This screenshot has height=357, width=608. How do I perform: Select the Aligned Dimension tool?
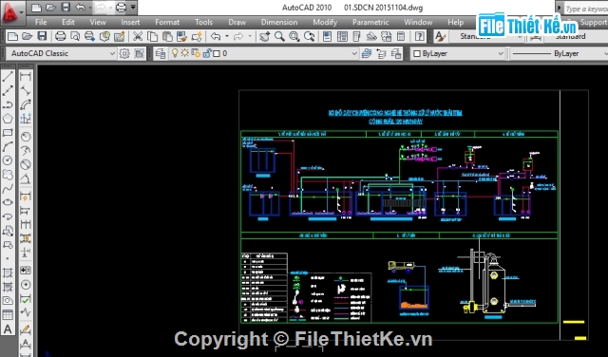click(26, 91)
